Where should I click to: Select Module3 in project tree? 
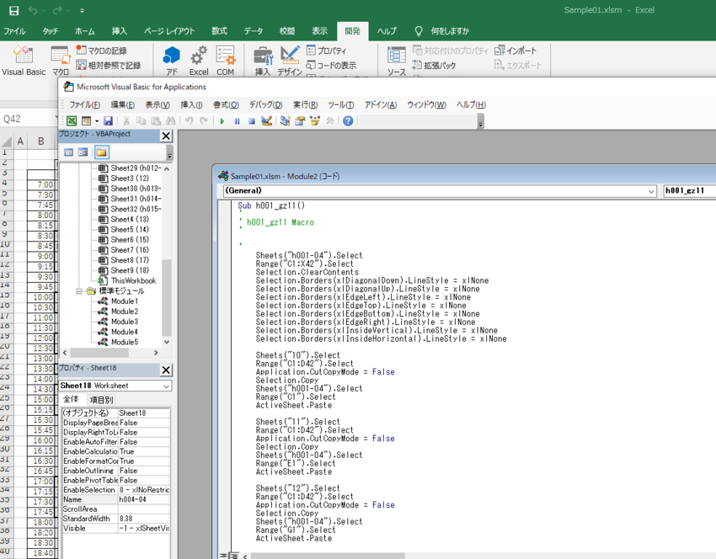click(x=124, y=322)
